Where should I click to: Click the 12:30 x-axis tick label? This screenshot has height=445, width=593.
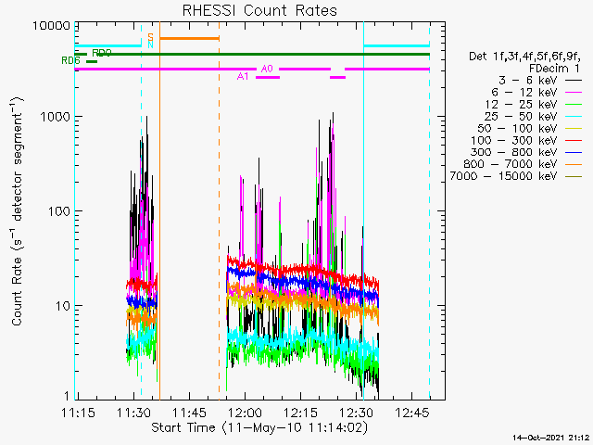357,413
